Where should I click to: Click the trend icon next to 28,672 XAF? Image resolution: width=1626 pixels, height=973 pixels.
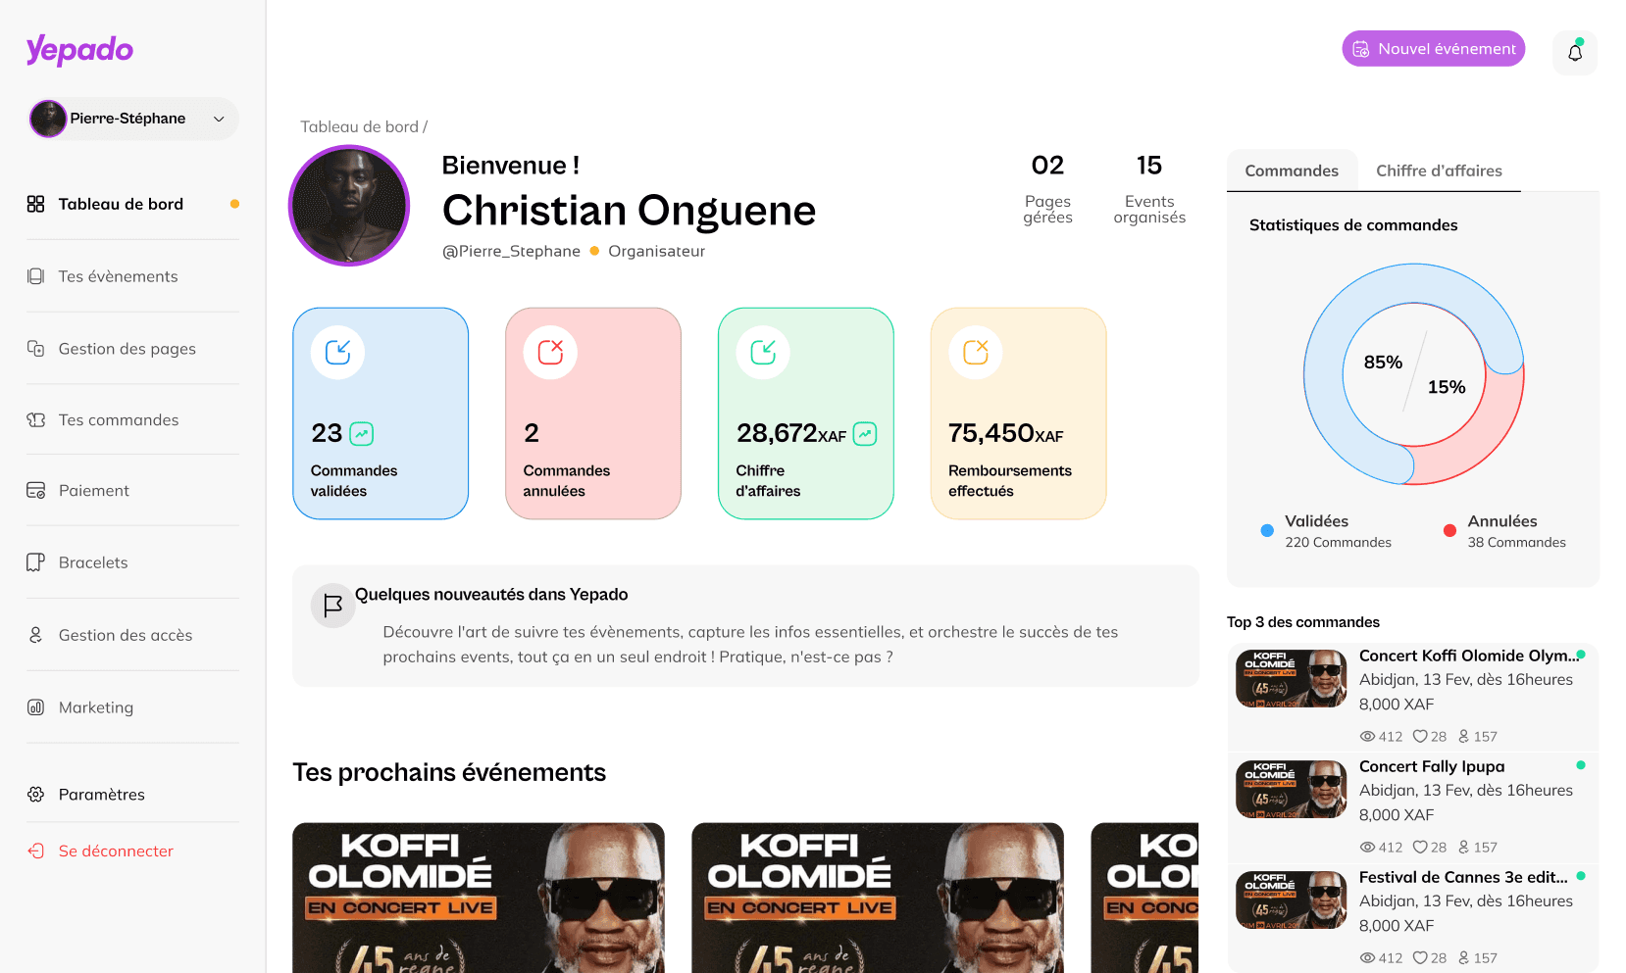(865, 434)
